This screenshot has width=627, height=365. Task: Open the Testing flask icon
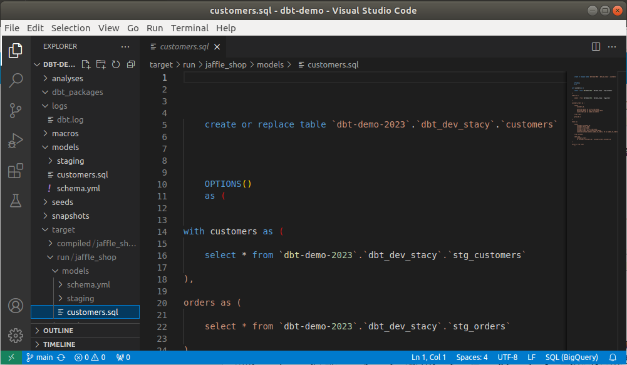coord(15,201)
